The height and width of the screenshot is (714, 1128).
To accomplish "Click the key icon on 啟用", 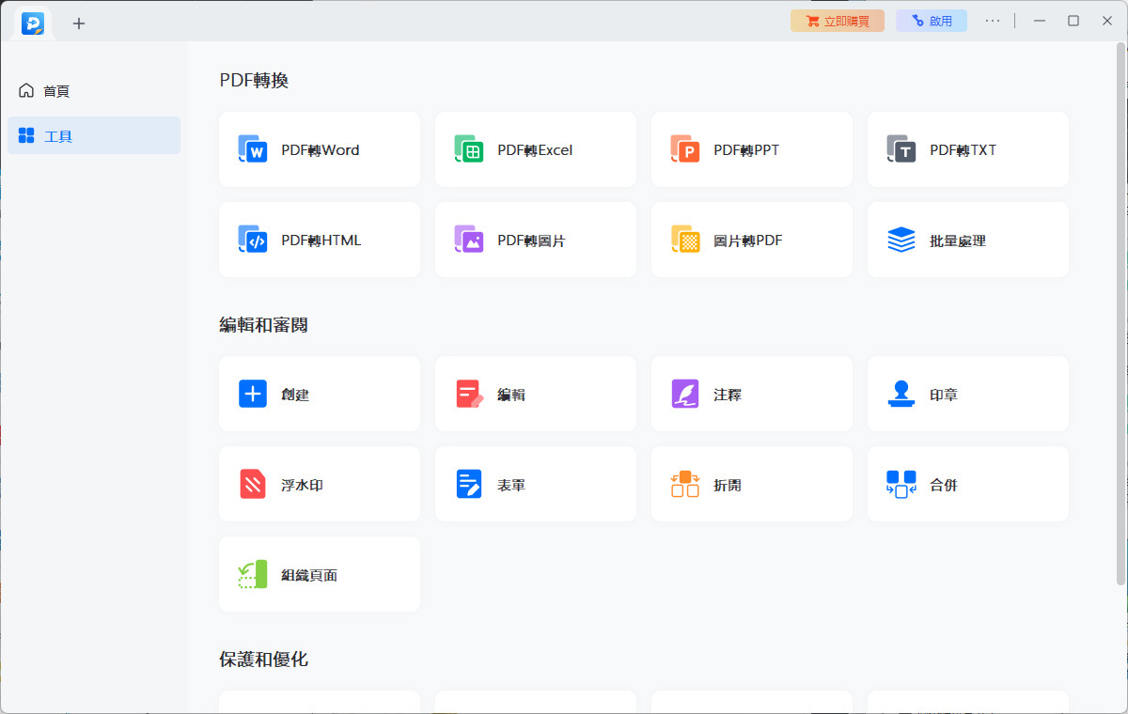I will 917,21.
